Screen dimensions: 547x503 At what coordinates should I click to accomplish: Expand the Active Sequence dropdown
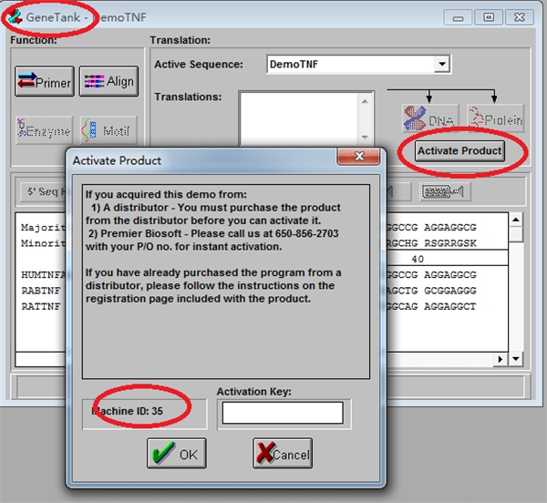(x=442, y=65)
